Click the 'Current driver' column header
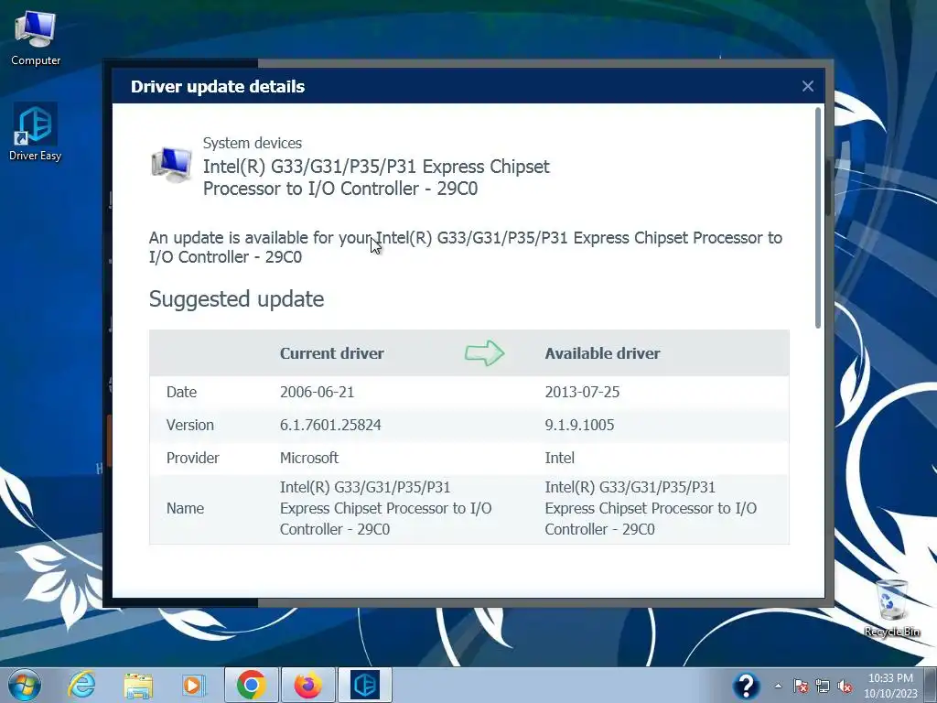Image resolution: width=937 pixels, height=703 pixels. [x=331, y=353]
